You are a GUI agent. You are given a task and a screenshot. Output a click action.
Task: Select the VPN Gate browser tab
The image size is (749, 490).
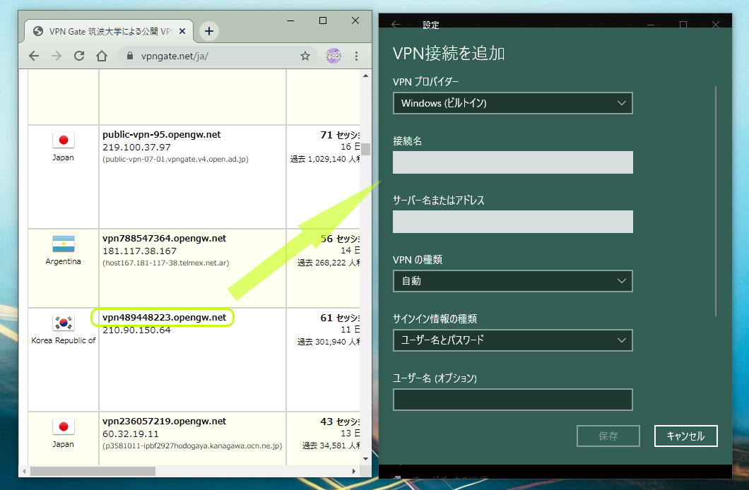(110, 31)
